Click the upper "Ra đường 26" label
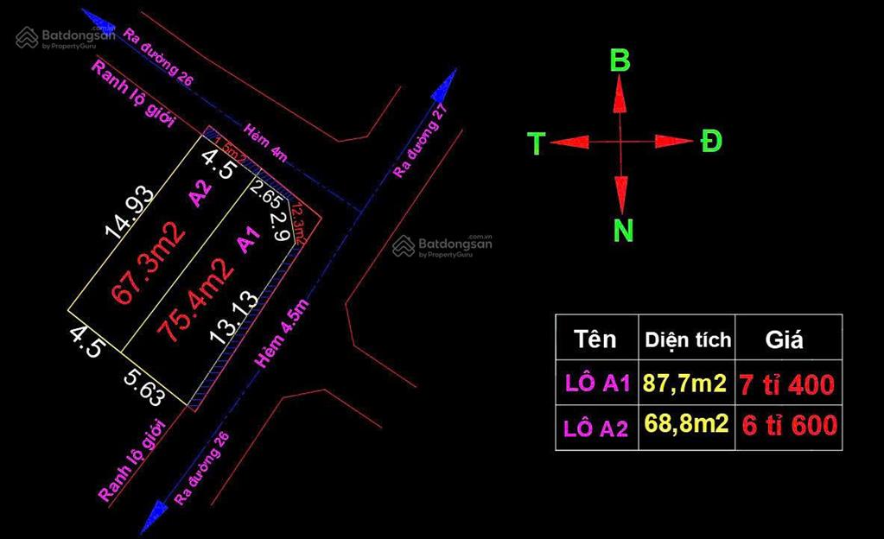 pos(157,57)
